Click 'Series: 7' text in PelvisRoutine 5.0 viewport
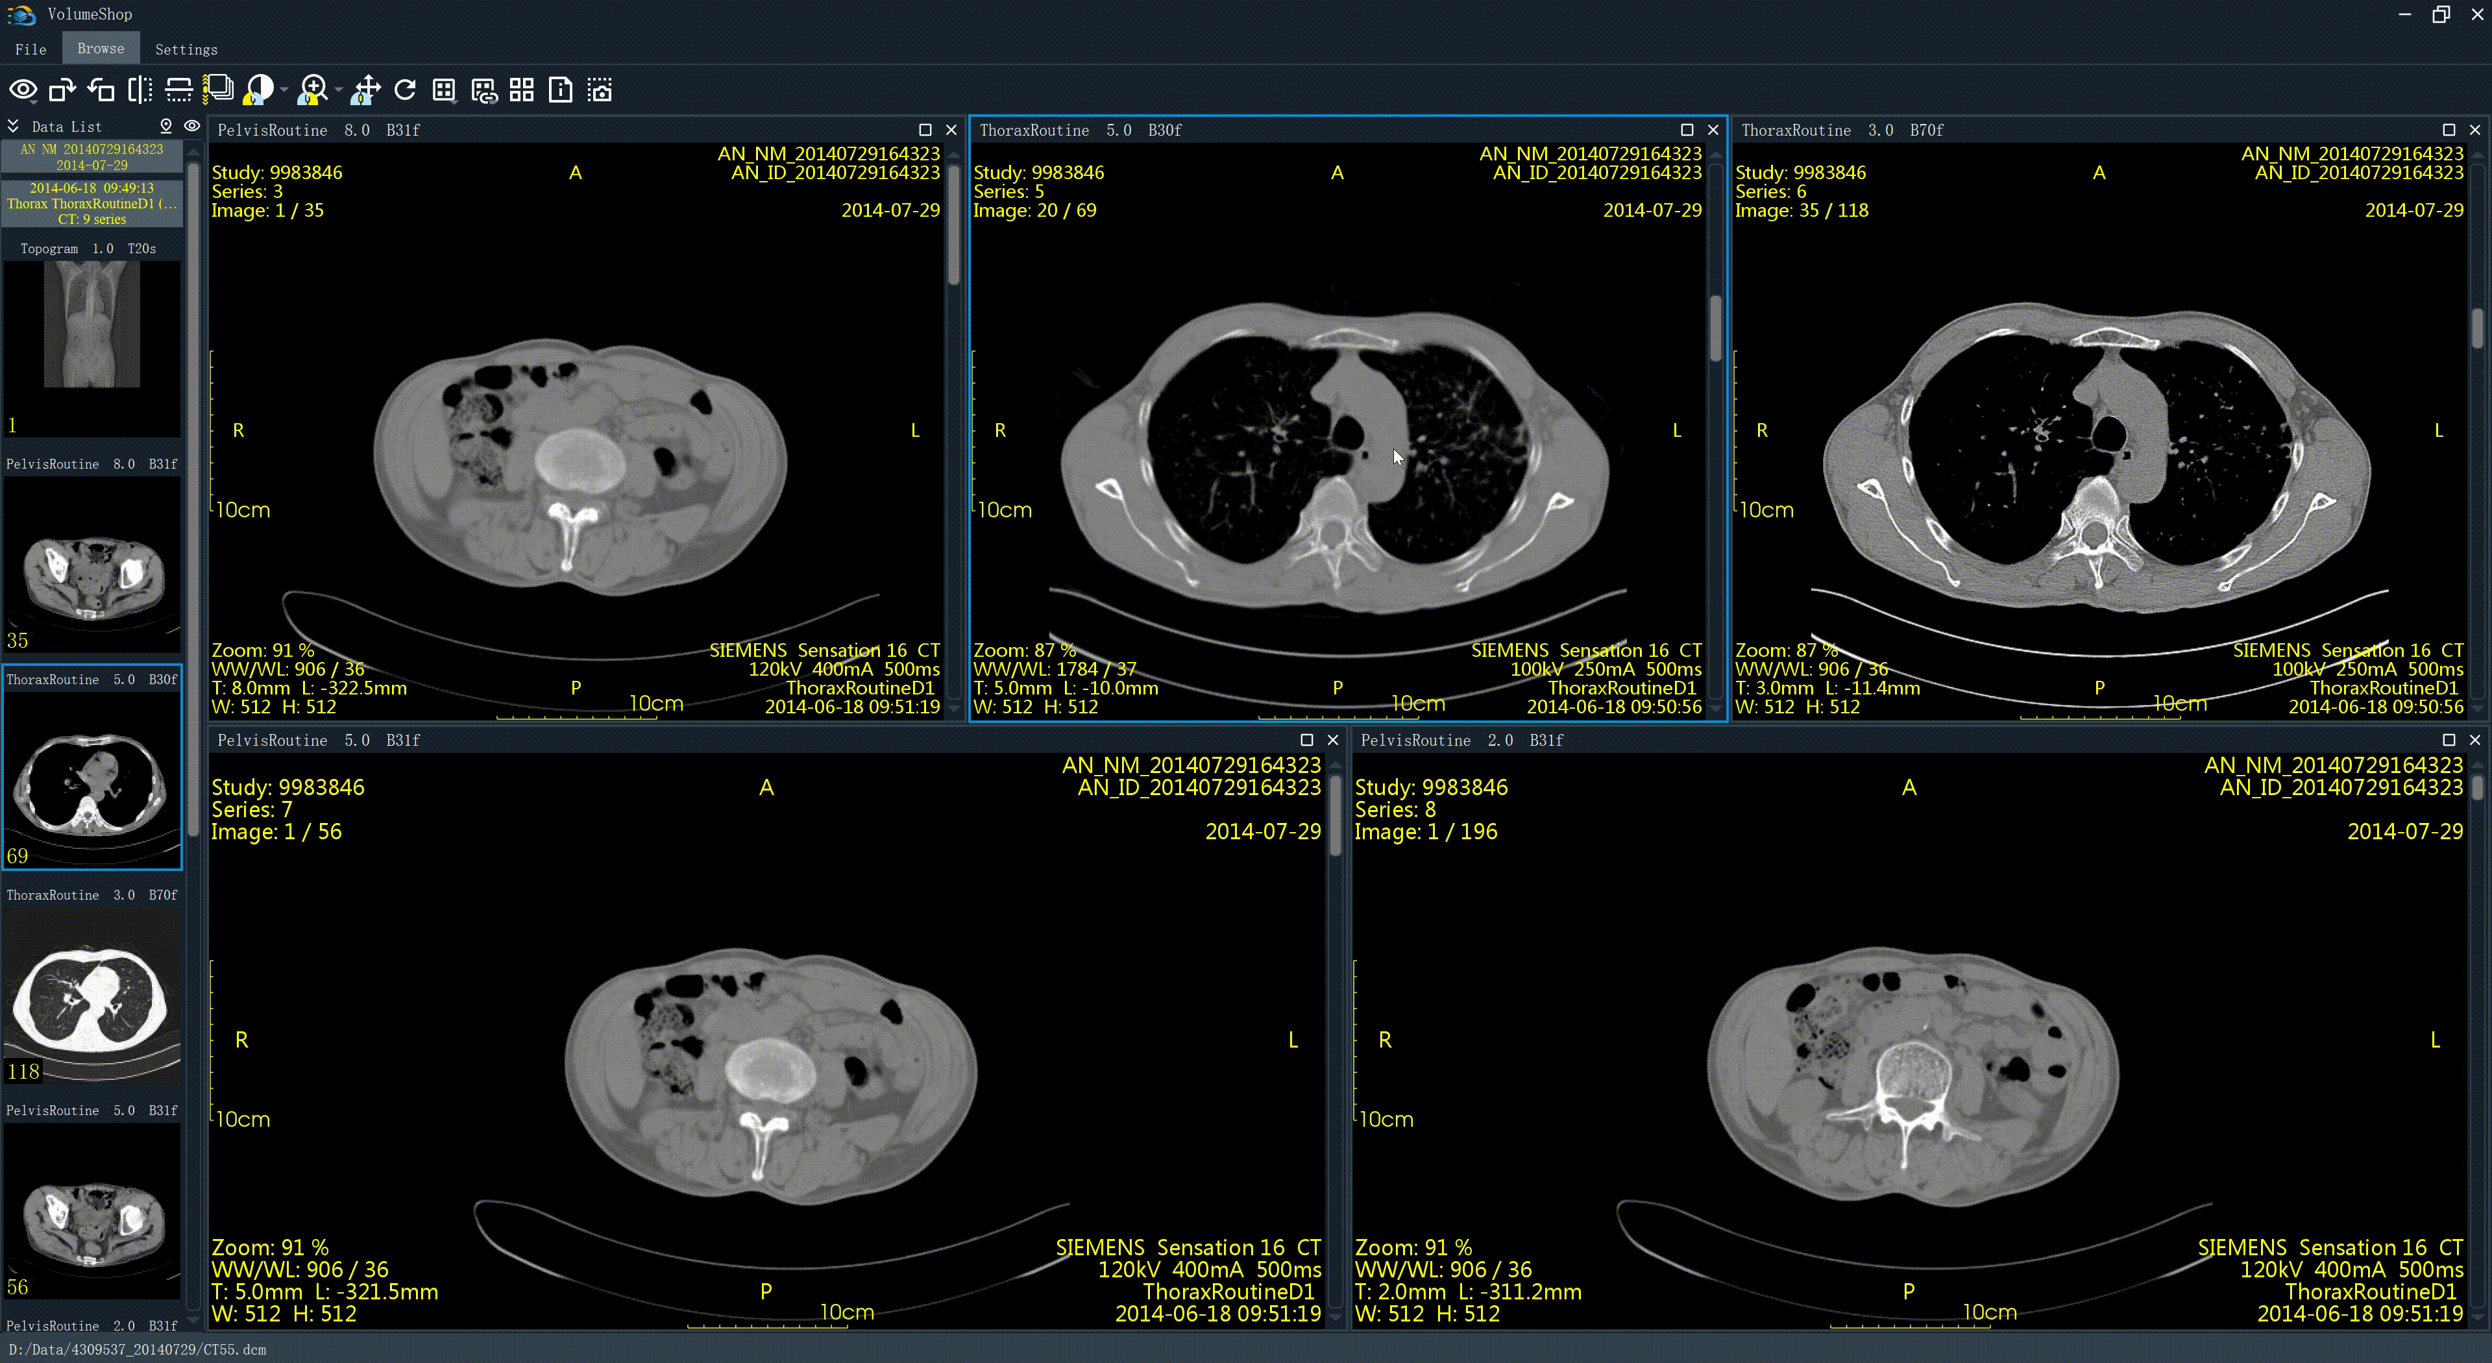Image resolution: width=2492 pixels, height=1363 pixels. pyautogui.click(x=252, y=809)
